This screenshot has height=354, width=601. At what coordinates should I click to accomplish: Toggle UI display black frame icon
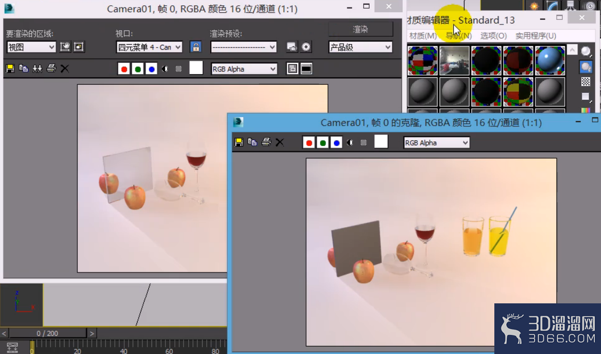pos(306,69)
